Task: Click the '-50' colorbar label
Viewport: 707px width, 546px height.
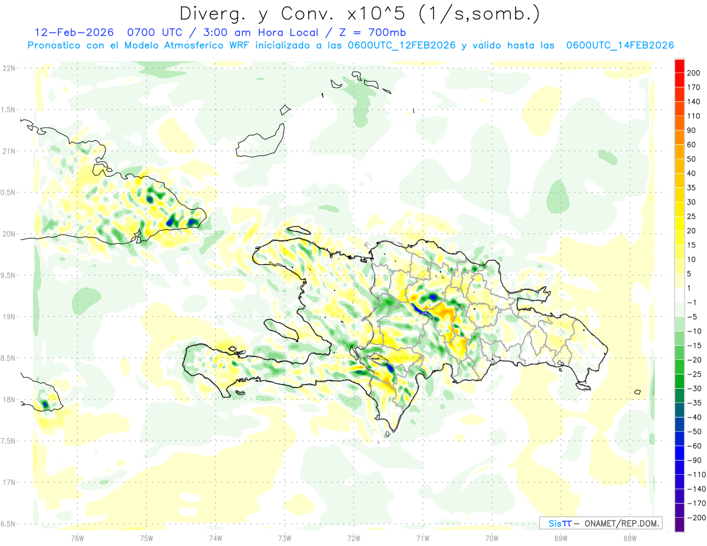Action: [693, 432]
